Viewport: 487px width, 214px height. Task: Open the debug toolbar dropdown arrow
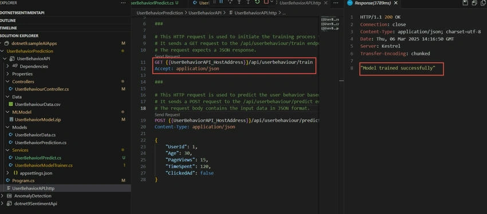pyautogui.click(x=272, y=2)
